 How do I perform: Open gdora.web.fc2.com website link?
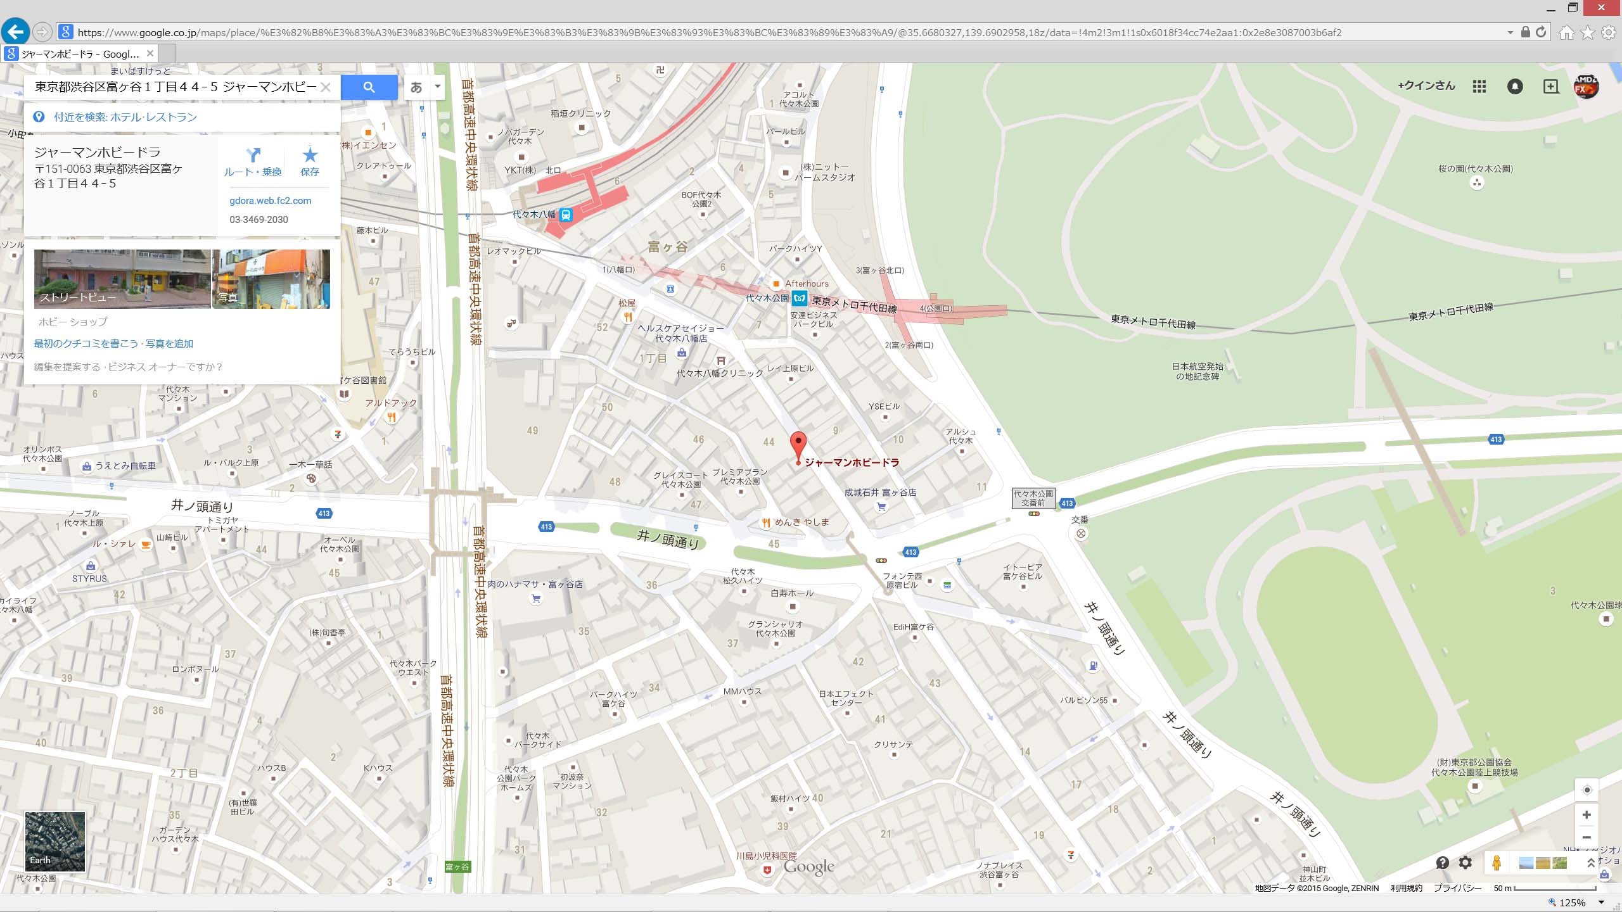coord(271,201)
